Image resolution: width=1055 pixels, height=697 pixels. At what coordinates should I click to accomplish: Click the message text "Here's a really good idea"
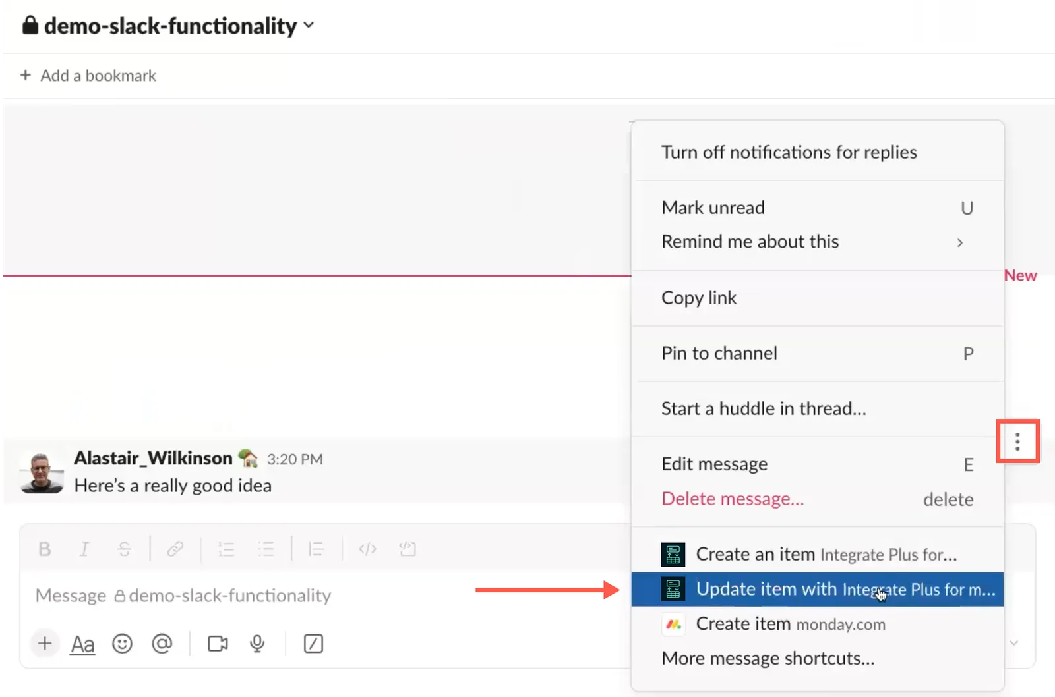click(x=173, y=486)
